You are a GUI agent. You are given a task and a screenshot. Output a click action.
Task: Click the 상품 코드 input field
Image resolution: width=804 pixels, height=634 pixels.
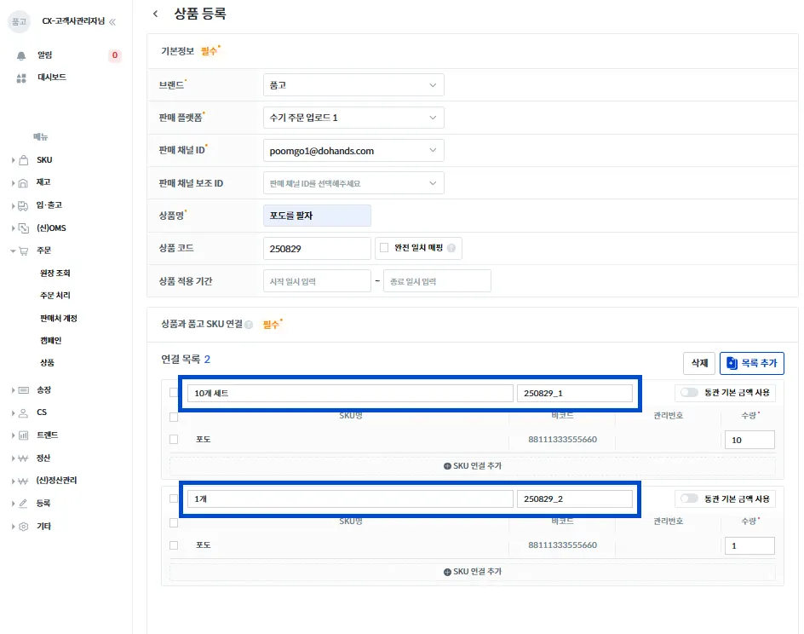[317, 248]
